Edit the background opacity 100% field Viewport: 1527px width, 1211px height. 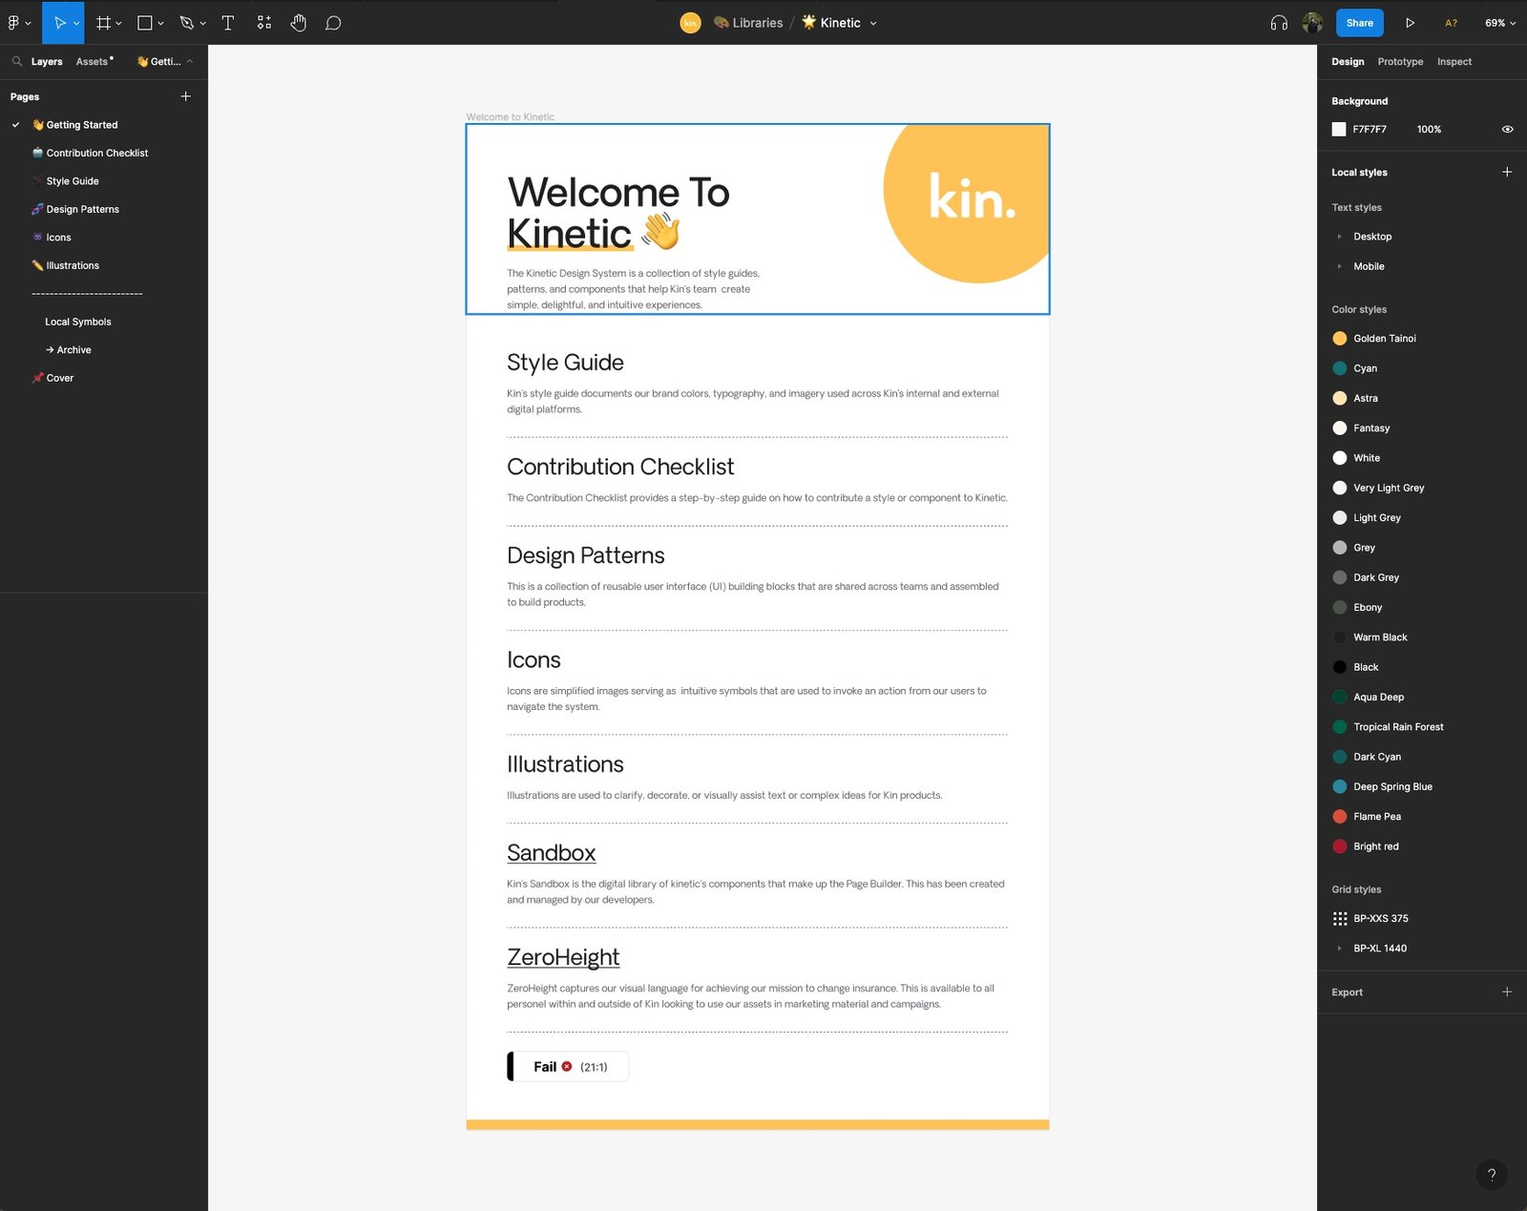pos(1429,129)
